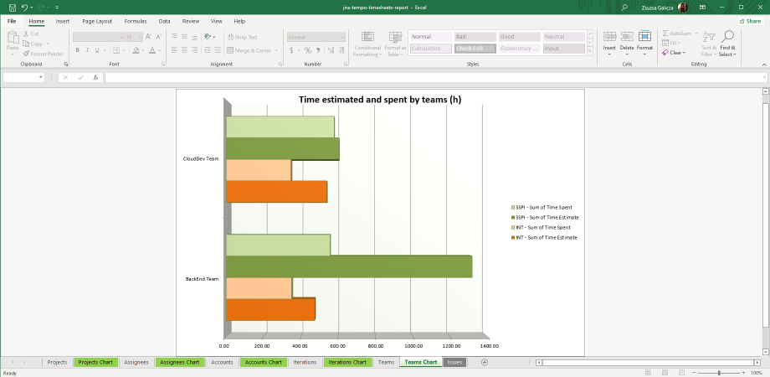
Task: Click the Undo arrow icon
Action: [x=25, y=7]
